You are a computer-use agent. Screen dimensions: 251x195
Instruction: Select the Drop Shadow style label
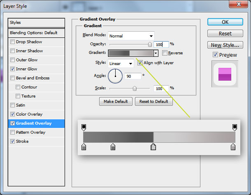coord(29,42)
